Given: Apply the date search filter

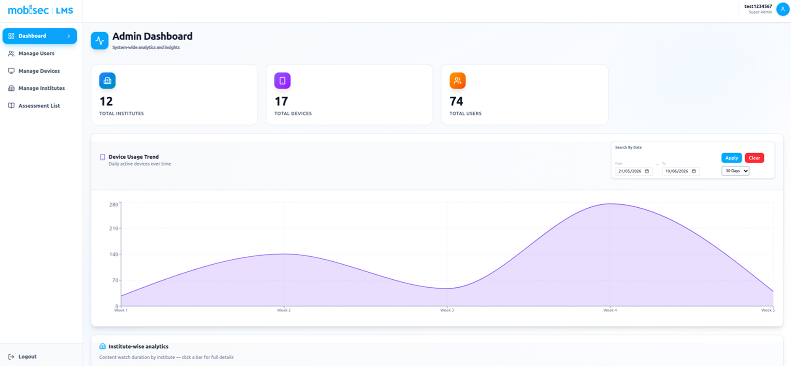Looking at the screenshot, I should point(731,158).
